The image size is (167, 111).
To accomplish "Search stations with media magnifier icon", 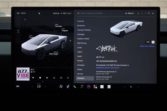I will 68,78.
